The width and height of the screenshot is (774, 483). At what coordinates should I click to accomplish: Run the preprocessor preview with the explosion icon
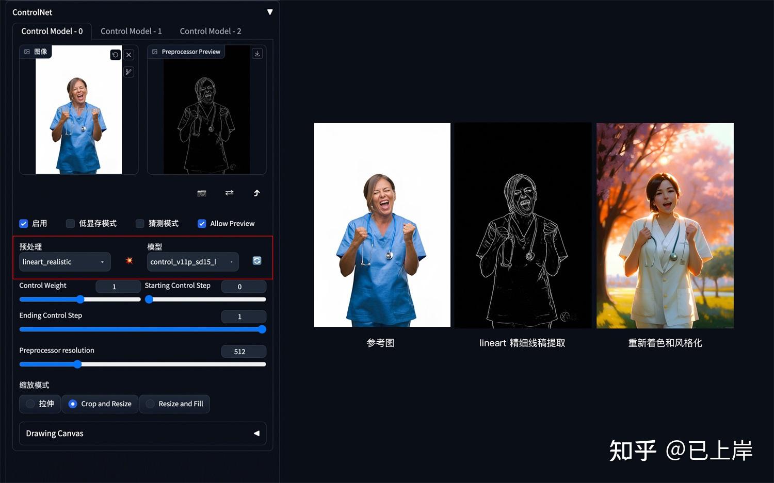(128, 260)
